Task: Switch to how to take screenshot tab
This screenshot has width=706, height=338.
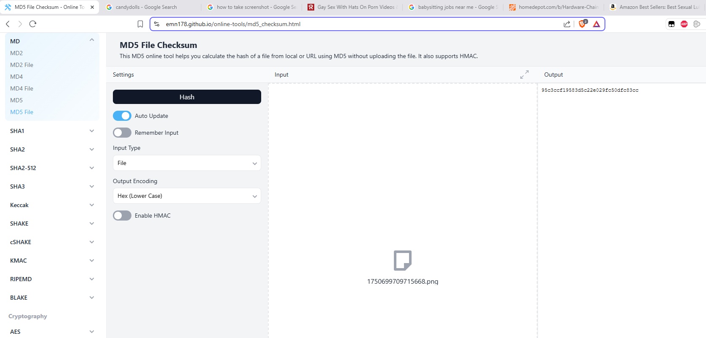Action: 252,7
